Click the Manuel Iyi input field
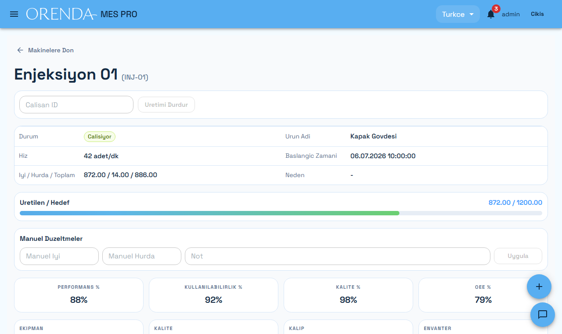 [59, 256]
